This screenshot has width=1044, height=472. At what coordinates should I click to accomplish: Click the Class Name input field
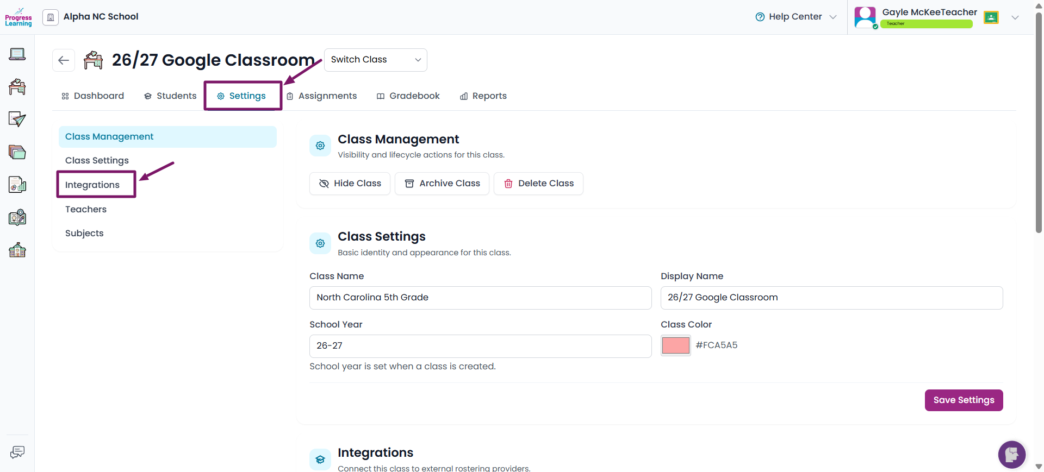481,298
